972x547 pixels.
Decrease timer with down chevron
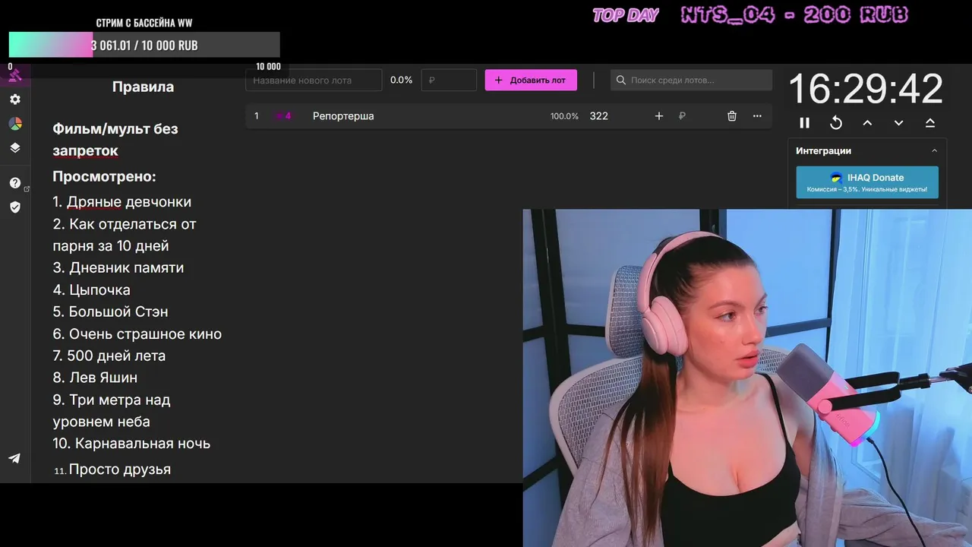[x=898, y=122]
